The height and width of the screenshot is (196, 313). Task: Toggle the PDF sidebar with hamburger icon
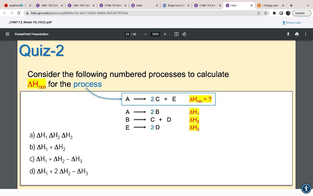7,34
